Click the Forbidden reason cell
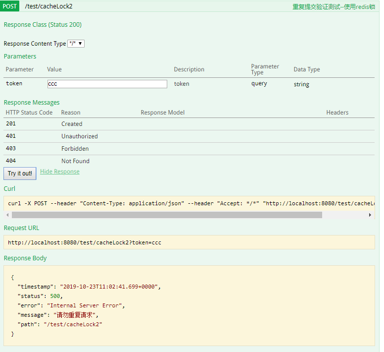This screenshot has height=352, width=384. [75, 149]
